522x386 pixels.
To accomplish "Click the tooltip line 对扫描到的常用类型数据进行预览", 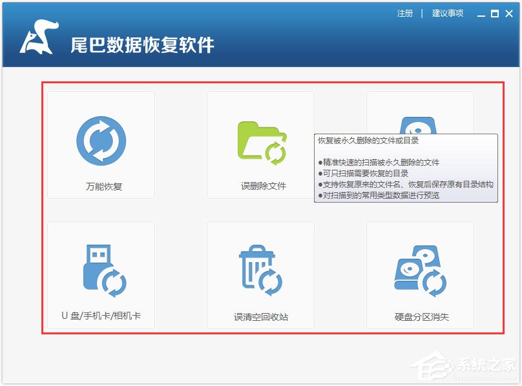I will 381,195.
